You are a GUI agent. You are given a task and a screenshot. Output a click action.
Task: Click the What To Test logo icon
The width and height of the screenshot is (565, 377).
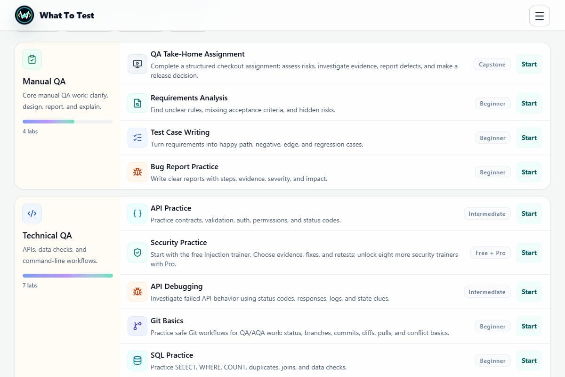pos(24,15)
